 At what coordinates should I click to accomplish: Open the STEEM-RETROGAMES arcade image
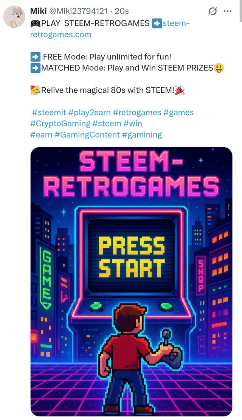tap(132, 282)
